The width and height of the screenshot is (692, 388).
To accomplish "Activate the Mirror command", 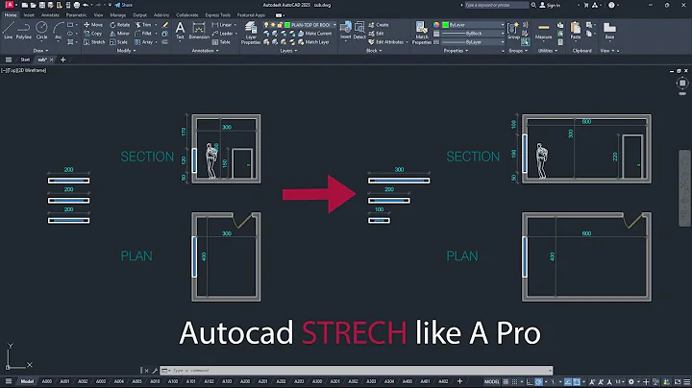I will (x=120, y=34).
